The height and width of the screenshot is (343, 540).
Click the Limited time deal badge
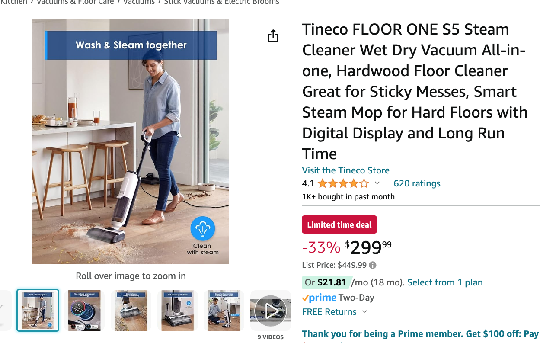[x=339, y=224]
